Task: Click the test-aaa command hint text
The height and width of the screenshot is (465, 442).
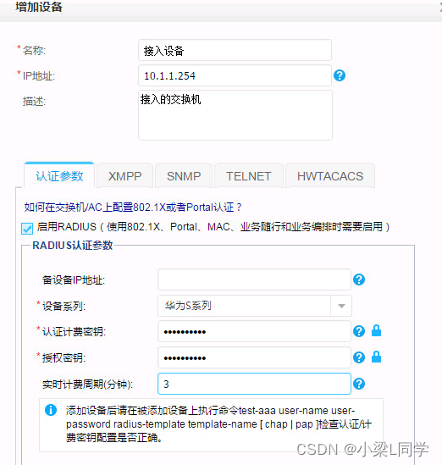Action: coord(218,423)
